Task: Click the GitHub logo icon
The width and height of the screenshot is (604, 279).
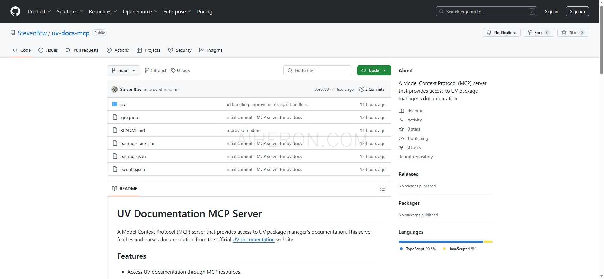Action: (15, 11)
